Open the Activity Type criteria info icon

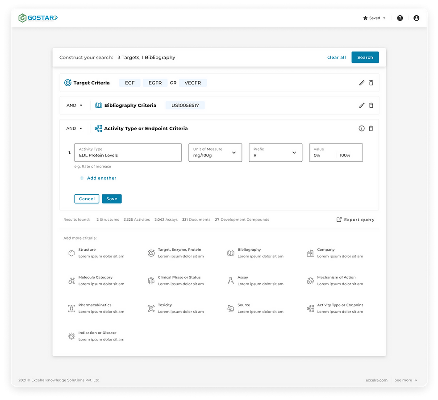pyautogui.click(x=361, y=128)
